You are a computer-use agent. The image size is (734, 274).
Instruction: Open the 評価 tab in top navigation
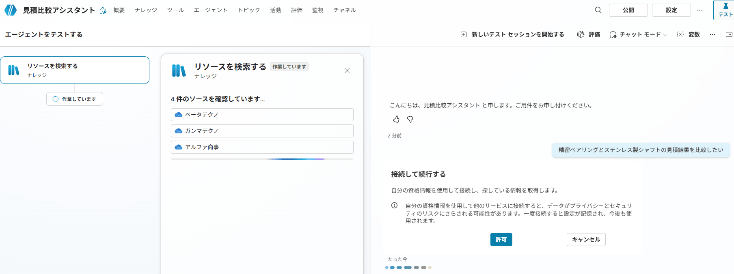point(297,10)
